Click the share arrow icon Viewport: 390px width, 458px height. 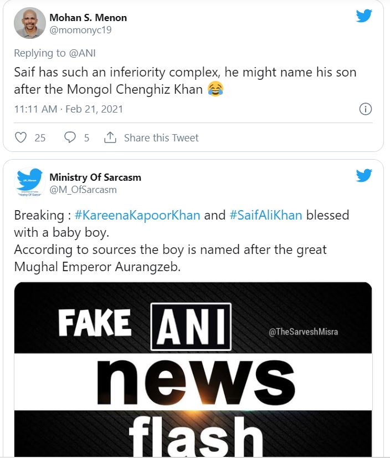tap(110, 138)
